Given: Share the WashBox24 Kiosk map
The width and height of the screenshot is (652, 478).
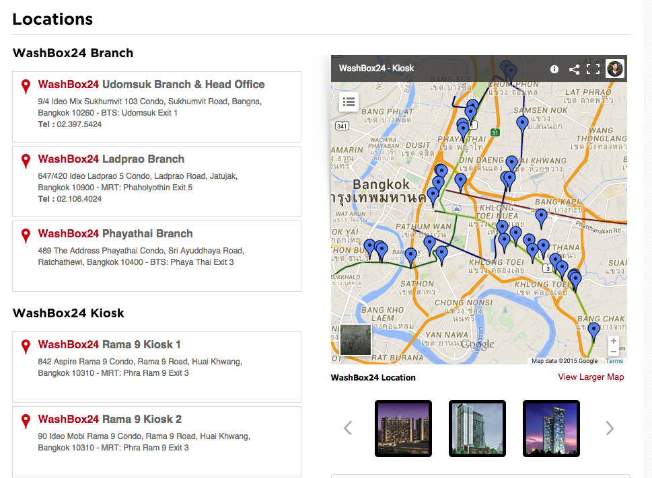Looking at the screenshot, I should (x=574, y=69).
